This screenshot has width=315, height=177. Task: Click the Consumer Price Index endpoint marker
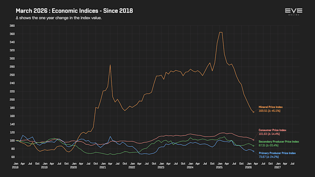click(253, 140)
